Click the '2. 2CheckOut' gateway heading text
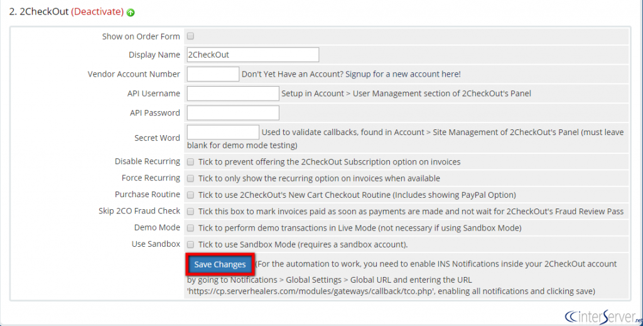This screenshot has height=326, width=643. point(39,11)
